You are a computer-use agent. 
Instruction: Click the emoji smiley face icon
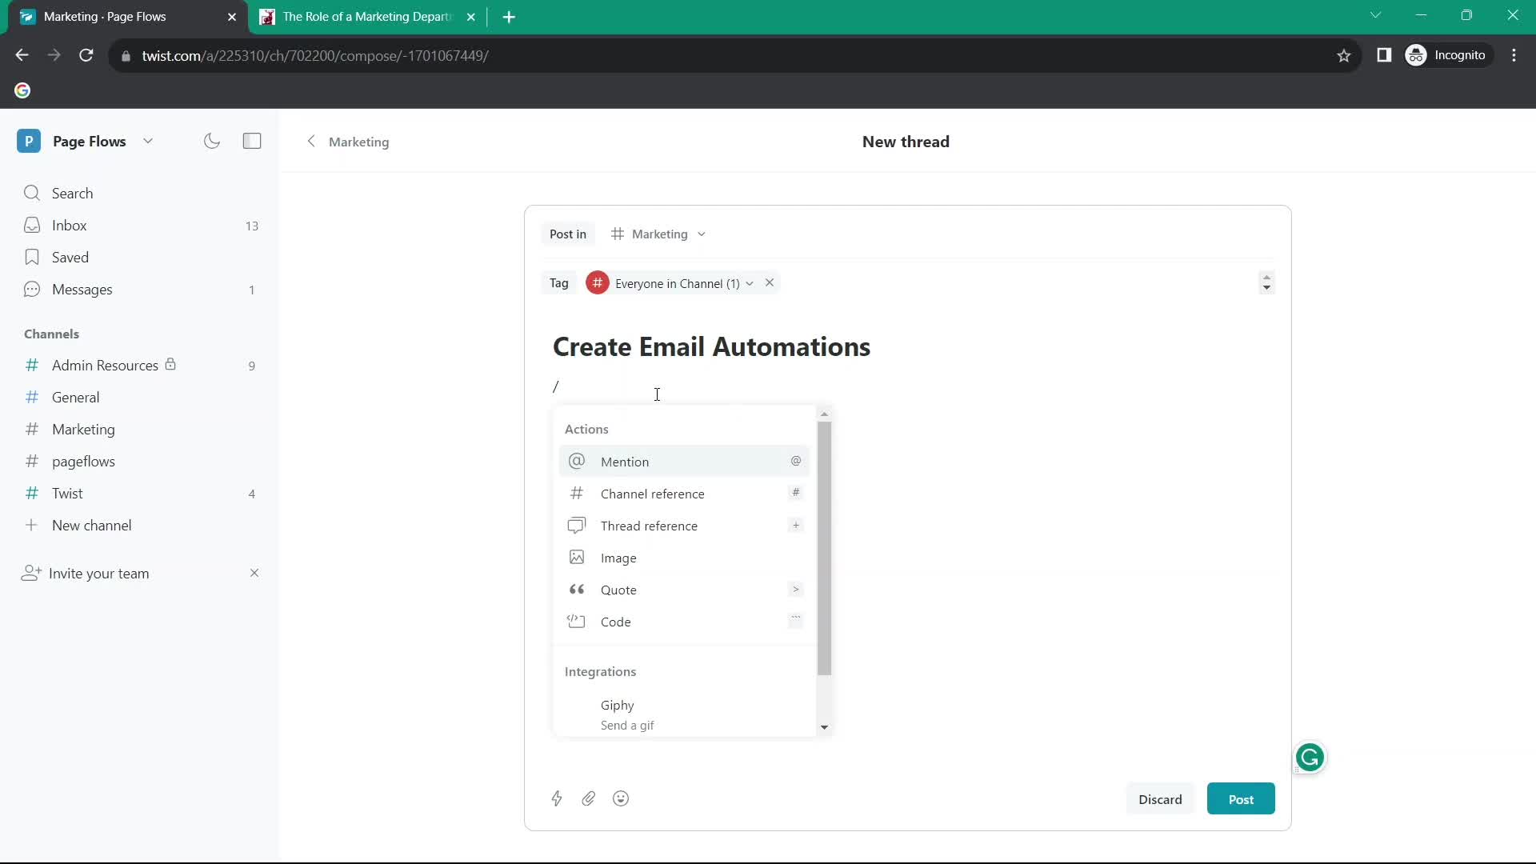tap(622, 798)
